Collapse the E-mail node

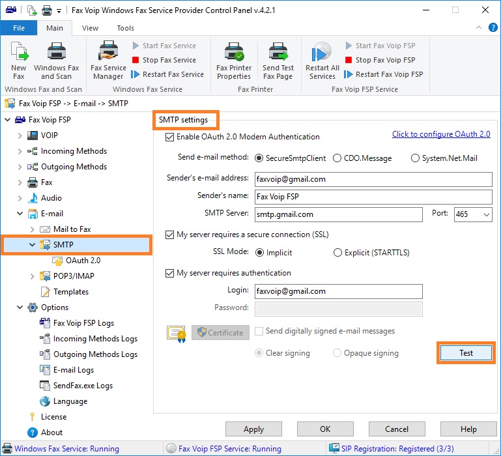point(20,214)
